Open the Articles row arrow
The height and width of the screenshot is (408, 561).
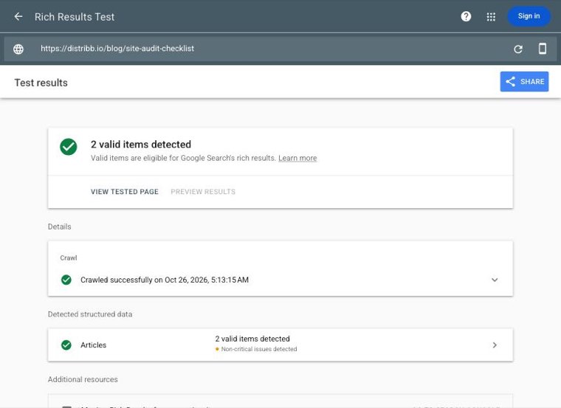(495, 345)
